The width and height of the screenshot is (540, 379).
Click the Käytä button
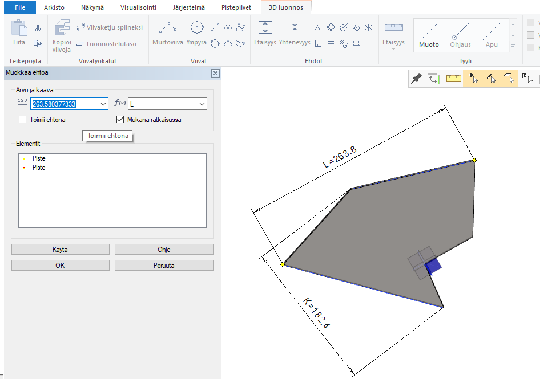click(60, 249)
